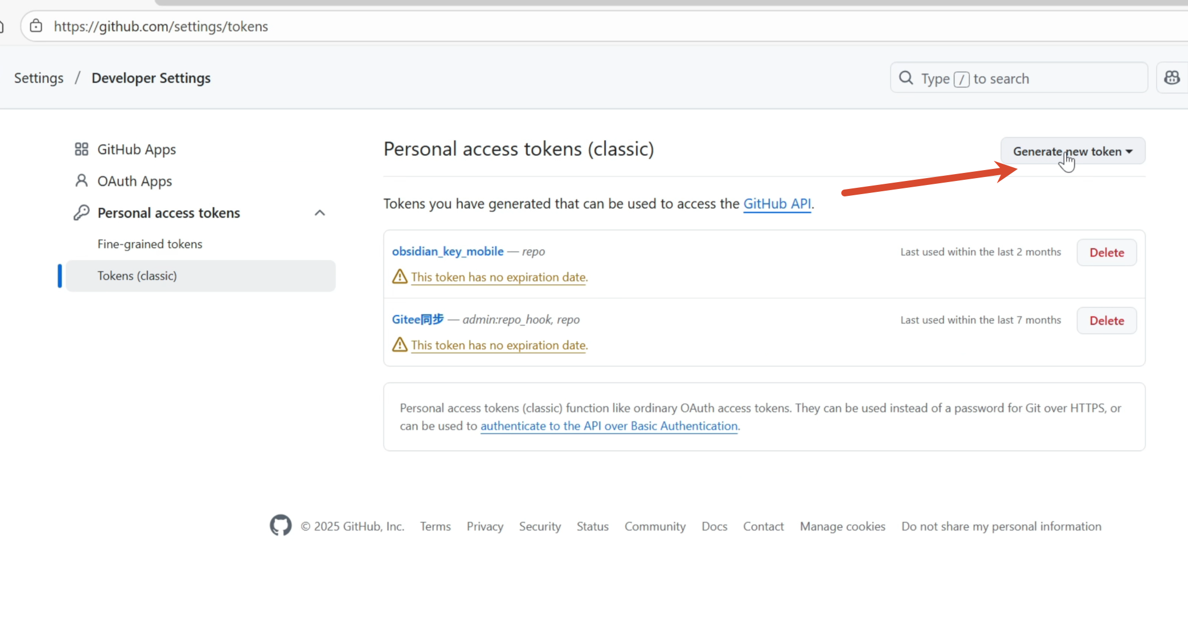1188x619 pixels.
Task: Open the Basic Authentication API link
Action: 609,426
